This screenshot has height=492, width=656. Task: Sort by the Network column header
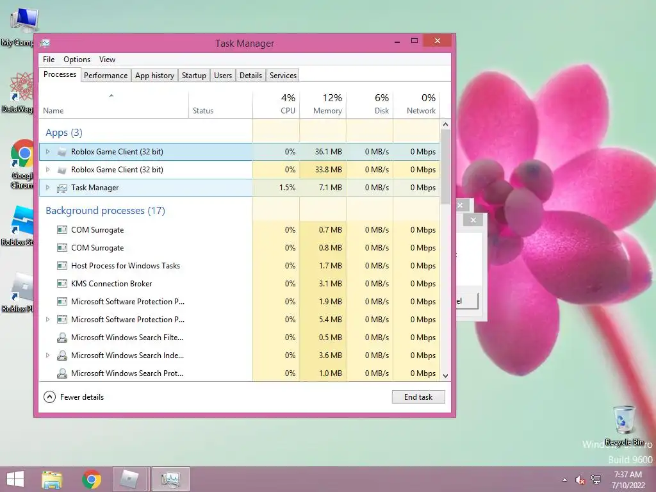416,104
